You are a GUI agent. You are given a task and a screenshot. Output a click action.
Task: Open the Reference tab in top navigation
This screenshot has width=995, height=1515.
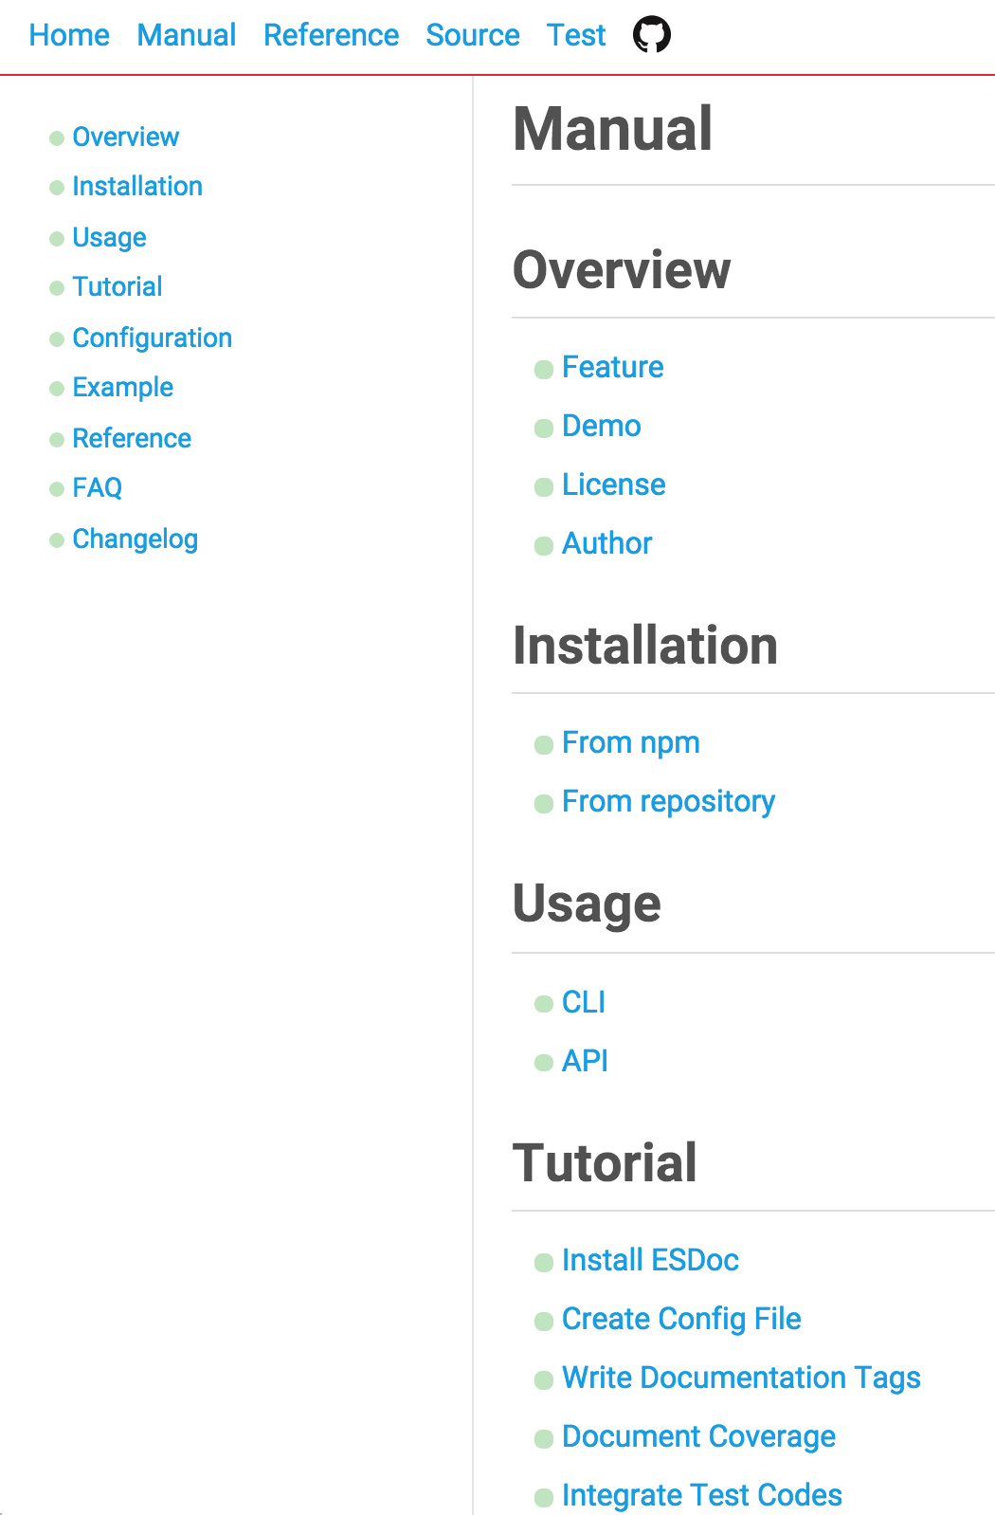tap(331, 35)
